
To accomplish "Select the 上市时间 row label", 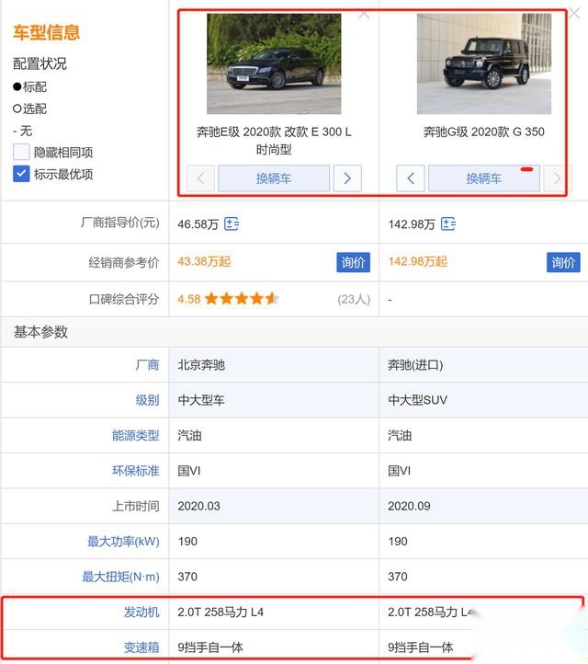I will click(135, 506).
